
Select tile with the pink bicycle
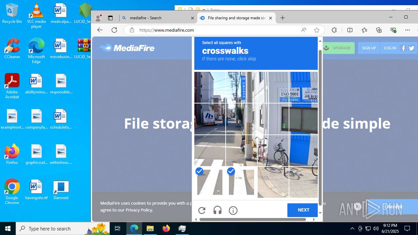[273, 150]
